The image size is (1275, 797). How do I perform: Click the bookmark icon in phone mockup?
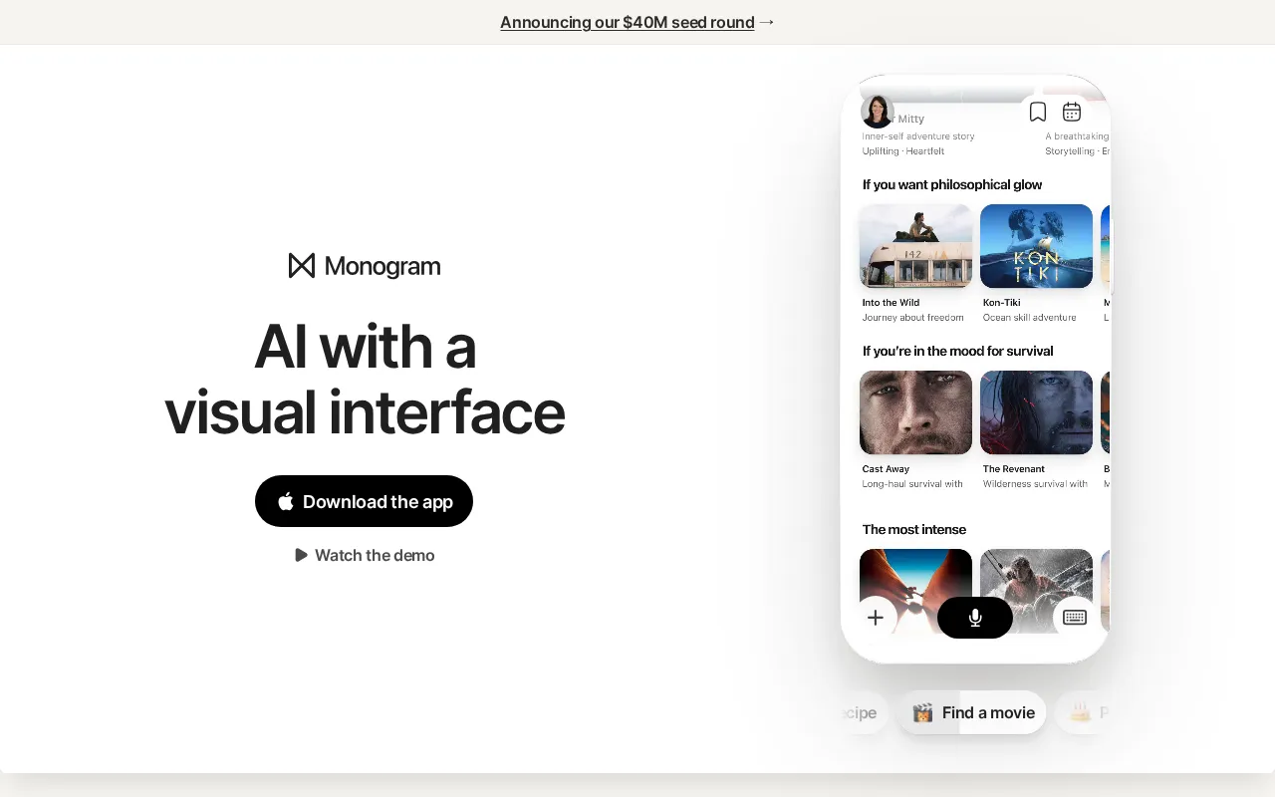[x=1037, y=112]
